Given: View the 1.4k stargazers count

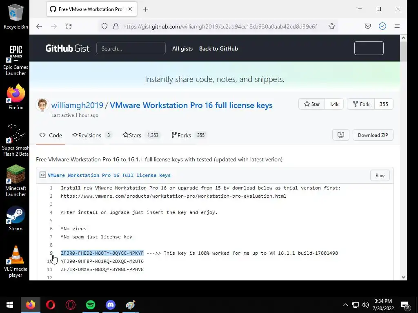Looking at the screenshot, I should point(334,104).
